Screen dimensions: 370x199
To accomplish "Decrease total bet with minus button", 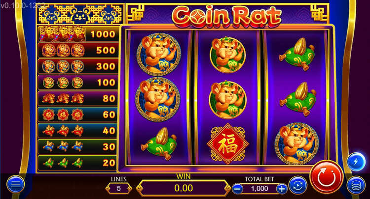I will tap(238, 189).
